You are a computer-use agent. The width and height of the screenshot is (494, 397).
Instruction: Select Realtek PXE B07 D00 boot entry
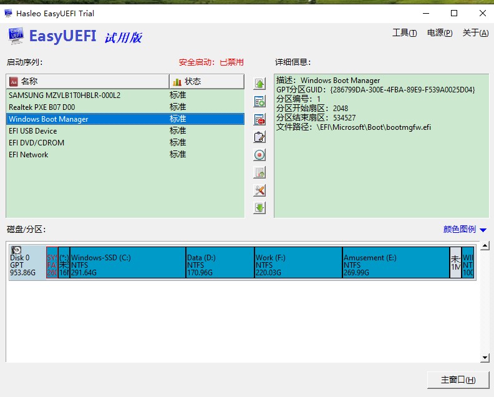[x=125, y=107]
